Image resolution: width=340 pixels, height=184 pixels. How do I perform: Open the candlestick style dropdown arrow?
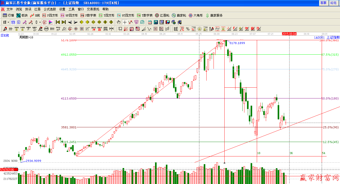pyautogui.click(x=40, y=22)
